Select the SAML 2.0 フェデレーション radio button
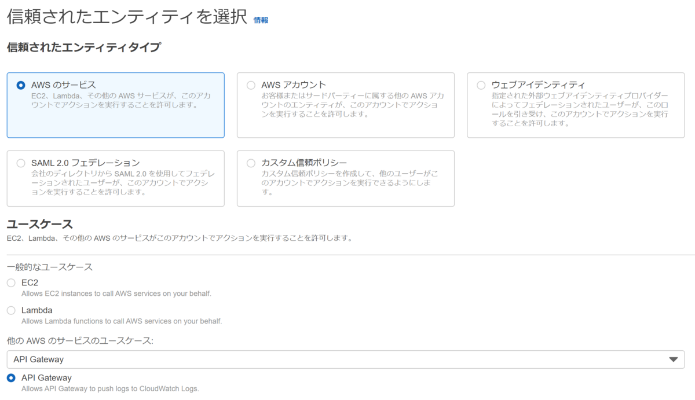 (x=21, y=163)
